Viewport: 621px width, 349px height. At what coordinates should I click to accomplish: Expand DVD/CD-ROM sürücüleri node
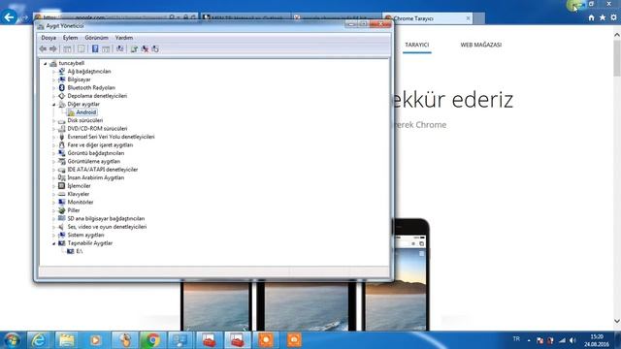[54, 129]
